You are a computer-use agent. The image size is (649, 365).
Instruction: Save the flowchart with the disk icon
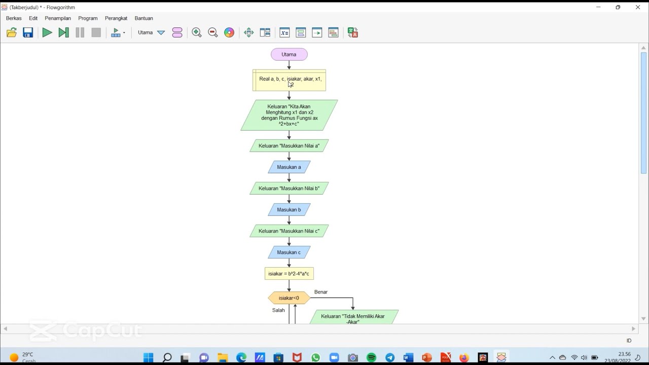coord(28,32)
